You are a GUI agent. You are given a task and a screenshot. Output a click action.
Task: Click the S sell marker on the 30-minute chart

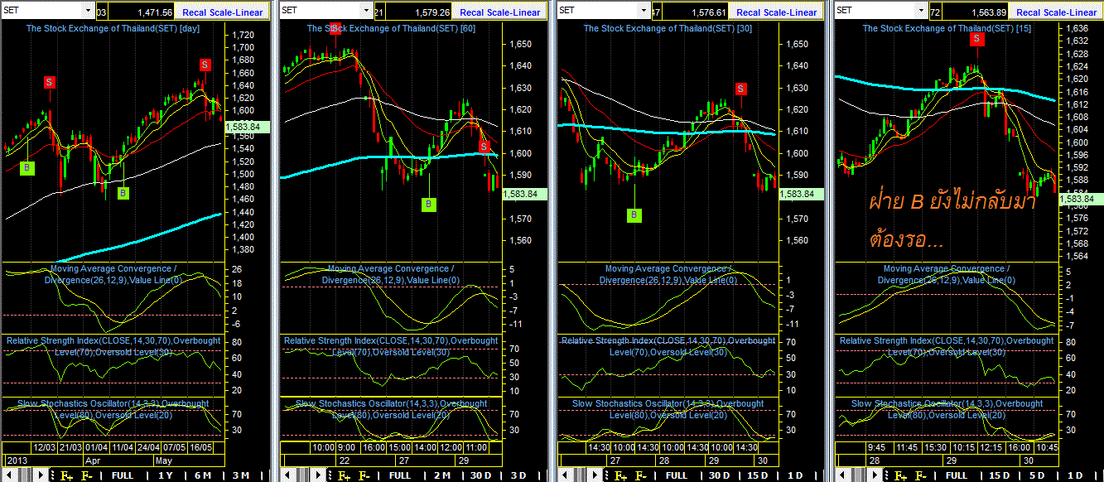740,89
